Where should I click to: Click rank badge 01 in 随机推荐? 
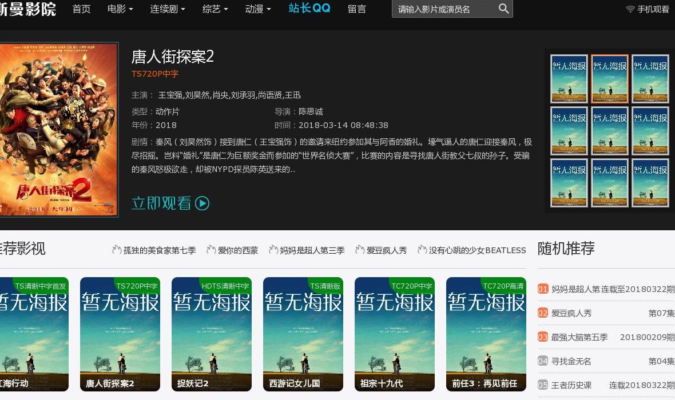[542, 289]
